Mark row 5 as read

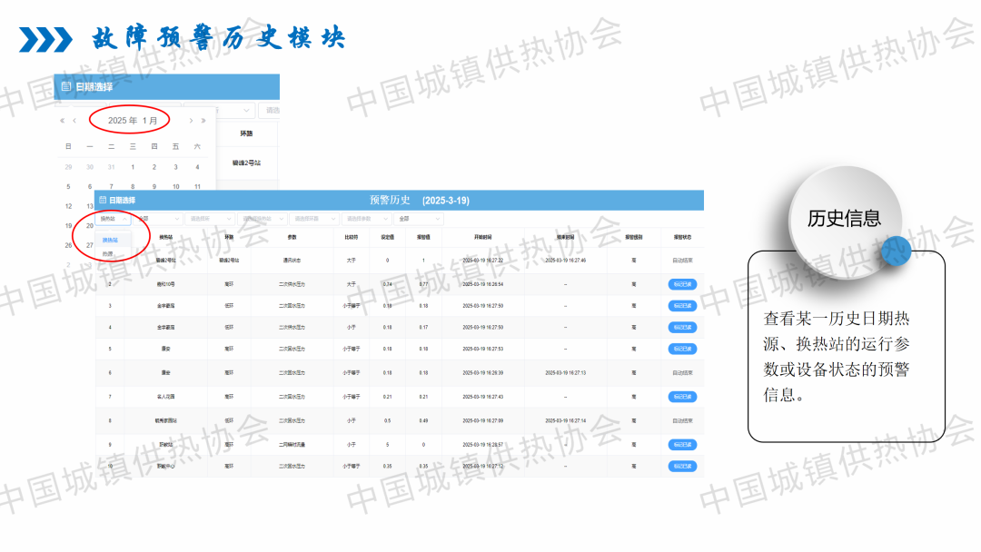(x=682, y=349)
